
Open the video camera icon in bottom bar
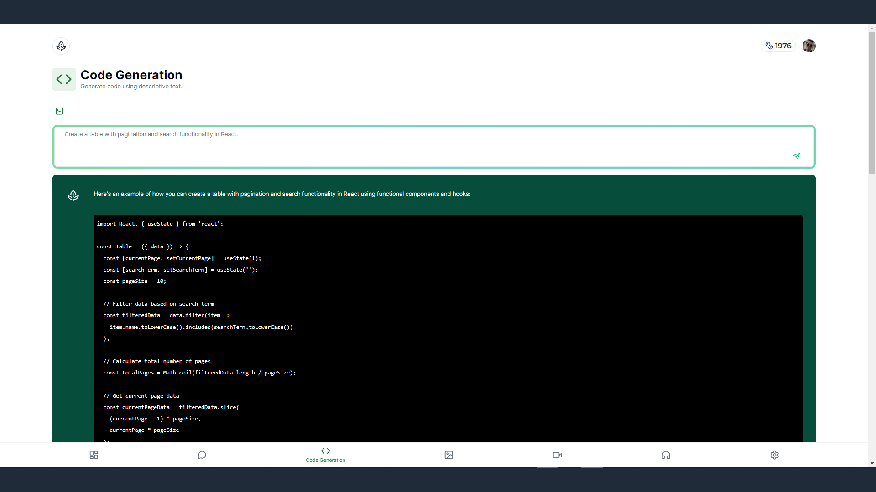[557, 455]
